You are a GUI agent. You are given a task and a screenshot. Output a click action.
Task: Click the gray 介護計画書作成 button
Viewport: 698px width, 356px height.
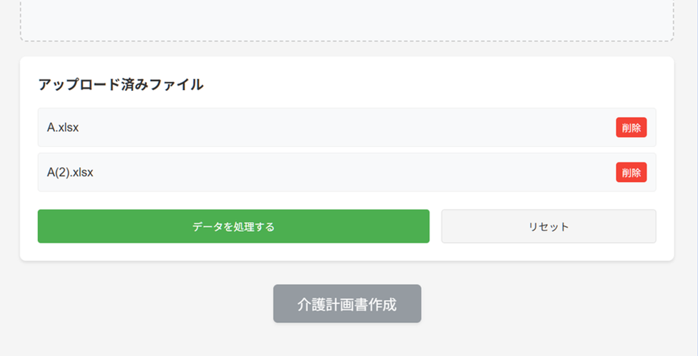pos(347,304)
